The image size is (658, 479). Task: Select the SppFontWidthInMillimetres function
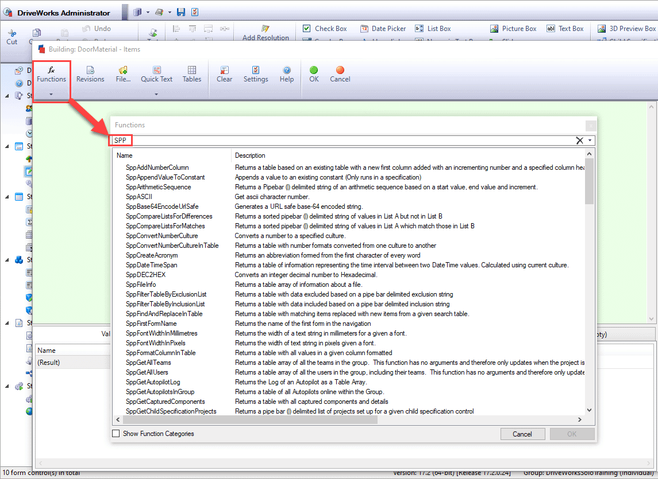[161, 333]
